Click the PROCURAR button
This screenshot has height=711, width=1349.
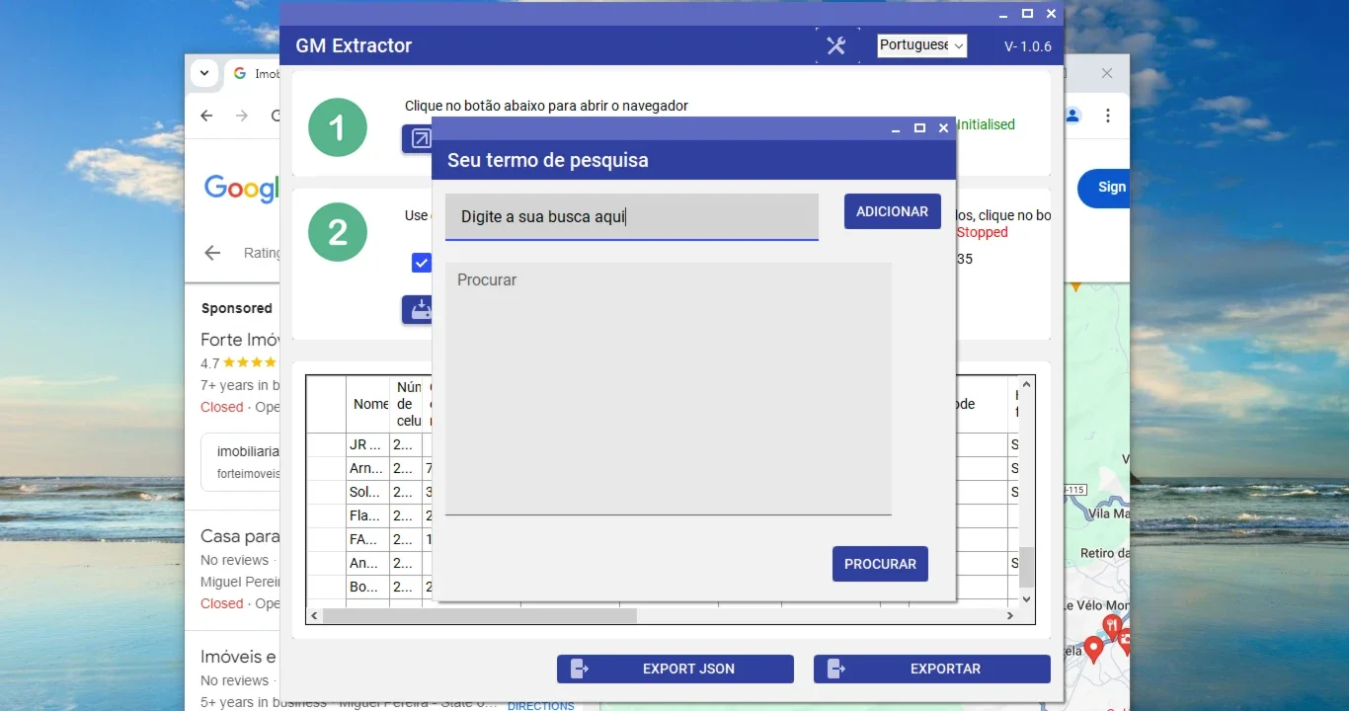[880, 564]
